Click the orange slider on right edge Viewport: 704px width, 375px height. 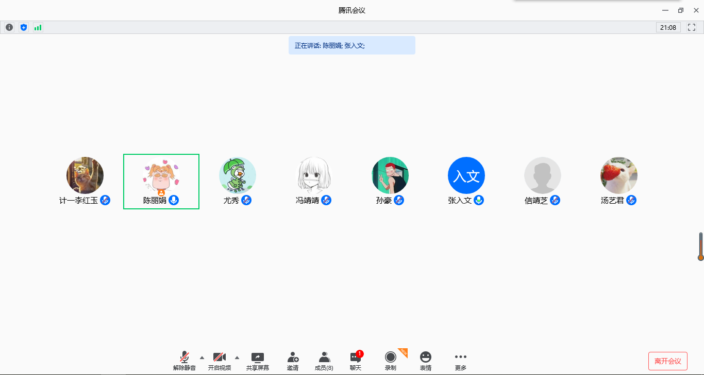tap(701, 247)
